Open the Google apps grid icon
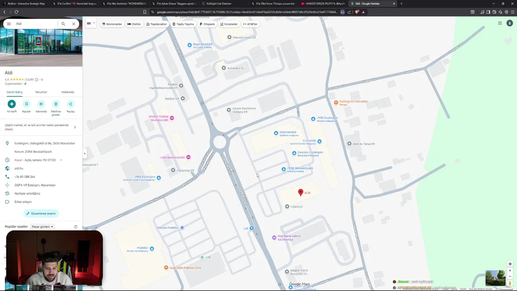This screenshot has width=517, height=291. (x=500, y=23)
